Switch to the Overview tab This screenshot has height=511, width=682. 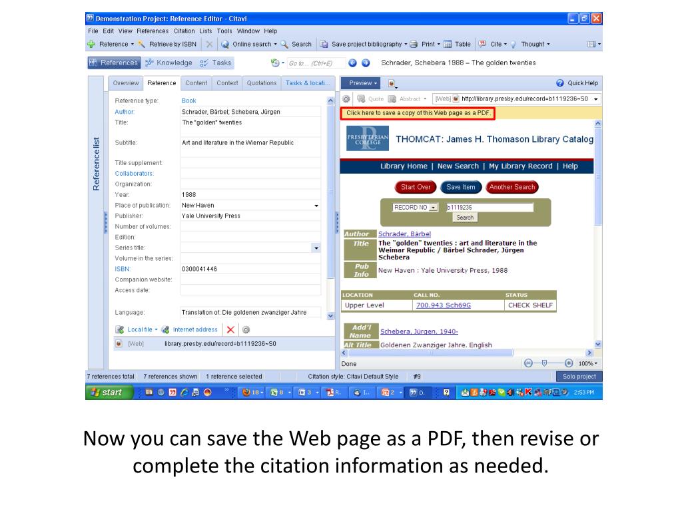(x=126, y=83)
